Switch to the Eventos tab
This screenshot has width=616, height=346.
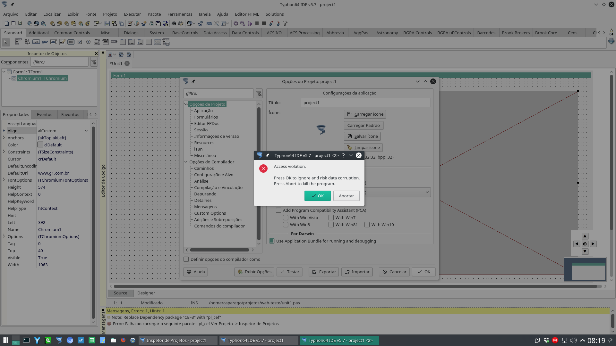point(44,114)
